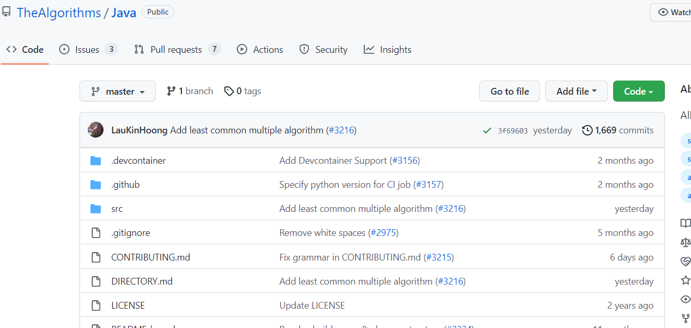Click the Issues count badge 3

coord(111,49)
